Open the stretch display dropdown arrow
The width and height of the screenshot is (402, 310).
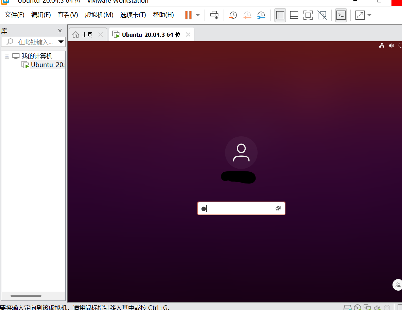coord(369,15)
